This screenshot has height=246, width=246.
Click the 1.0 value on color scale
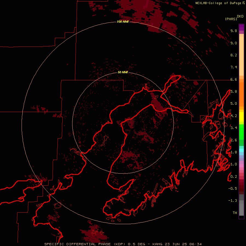[234, 164]
